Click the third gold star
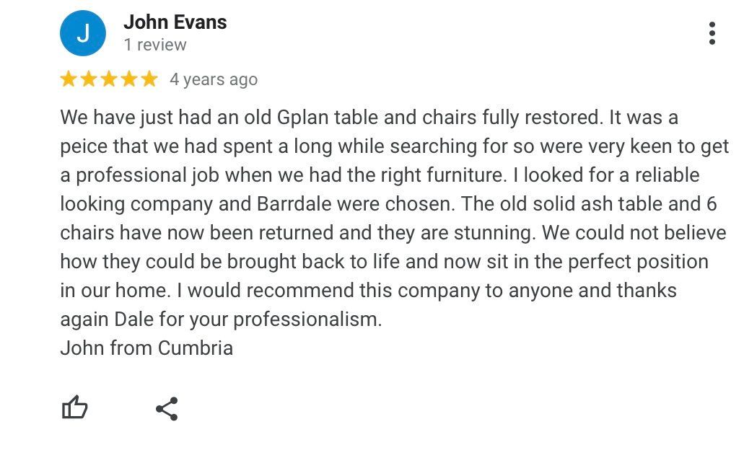The height and width of the screenshot is (450, 744). 109,79
